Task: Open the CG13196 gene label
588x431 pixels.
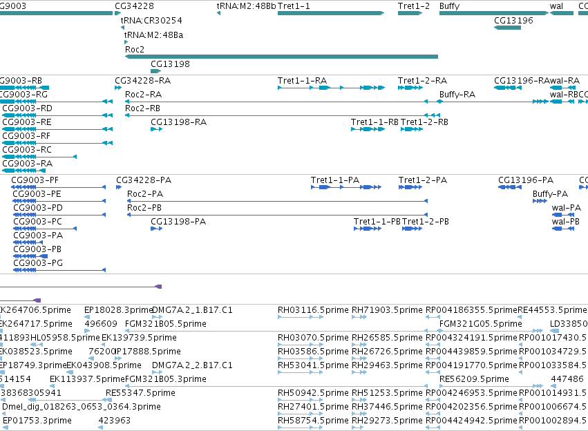Action: click(x=513, y=21)
